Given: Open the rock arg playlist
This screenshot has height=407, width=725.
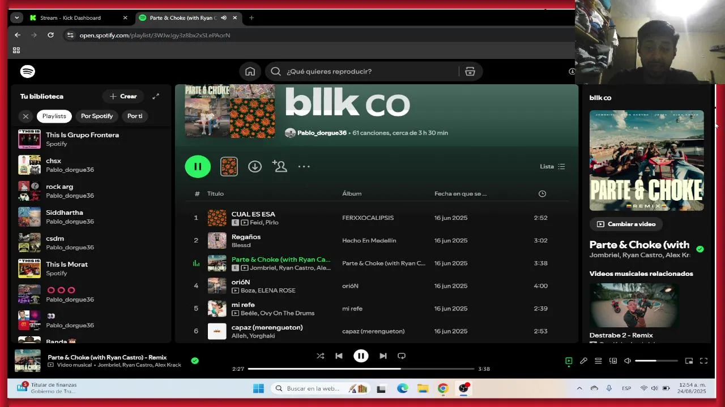Looking at the screenshot, I should tap(91, 191).
